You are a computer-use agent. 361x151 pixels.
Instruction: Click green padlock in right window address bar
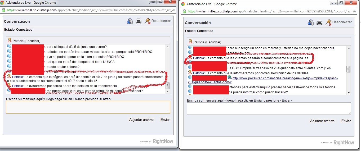(x=184, y=11)
